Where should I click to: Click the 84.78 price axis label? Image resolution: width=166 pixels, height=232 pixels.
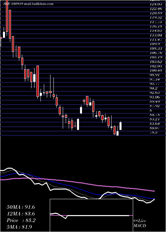click(155, 115)
